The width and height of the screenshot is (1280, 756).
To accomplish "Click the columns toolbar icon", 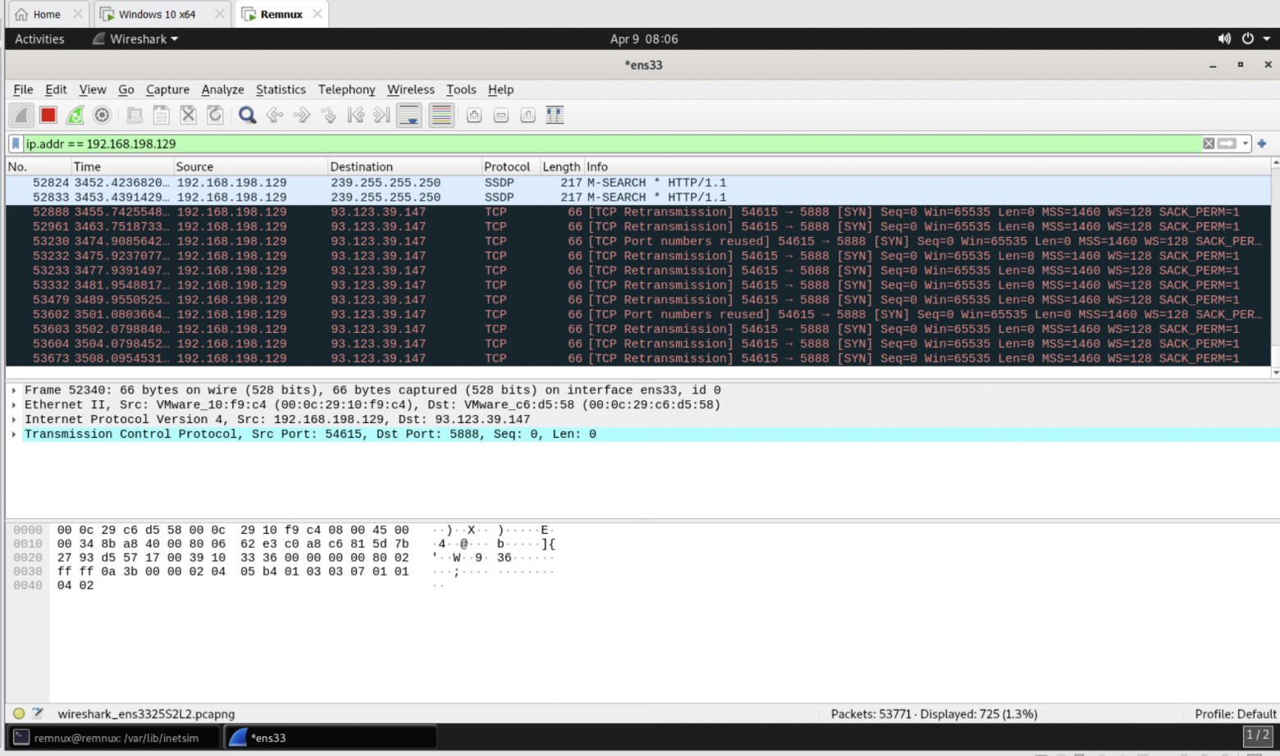I will (x=555, y=116).
